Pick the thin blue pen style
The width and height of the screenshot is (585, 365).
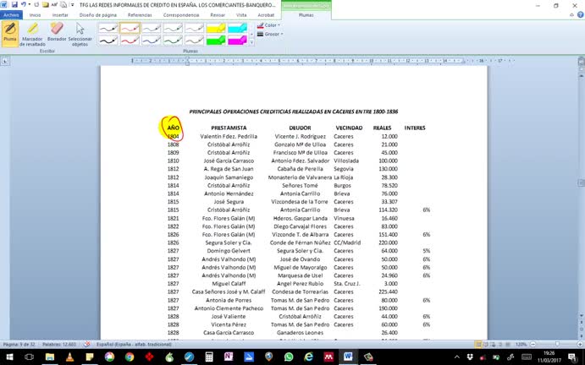coord(152,28)
